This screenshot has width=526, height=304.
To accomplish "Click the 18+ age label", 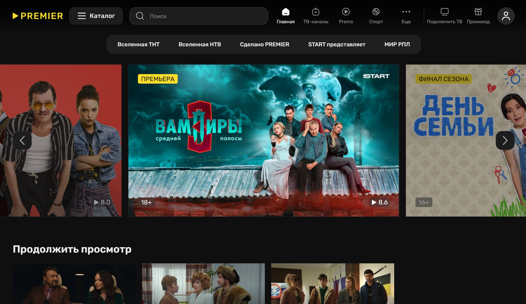I will pos(146,203).
